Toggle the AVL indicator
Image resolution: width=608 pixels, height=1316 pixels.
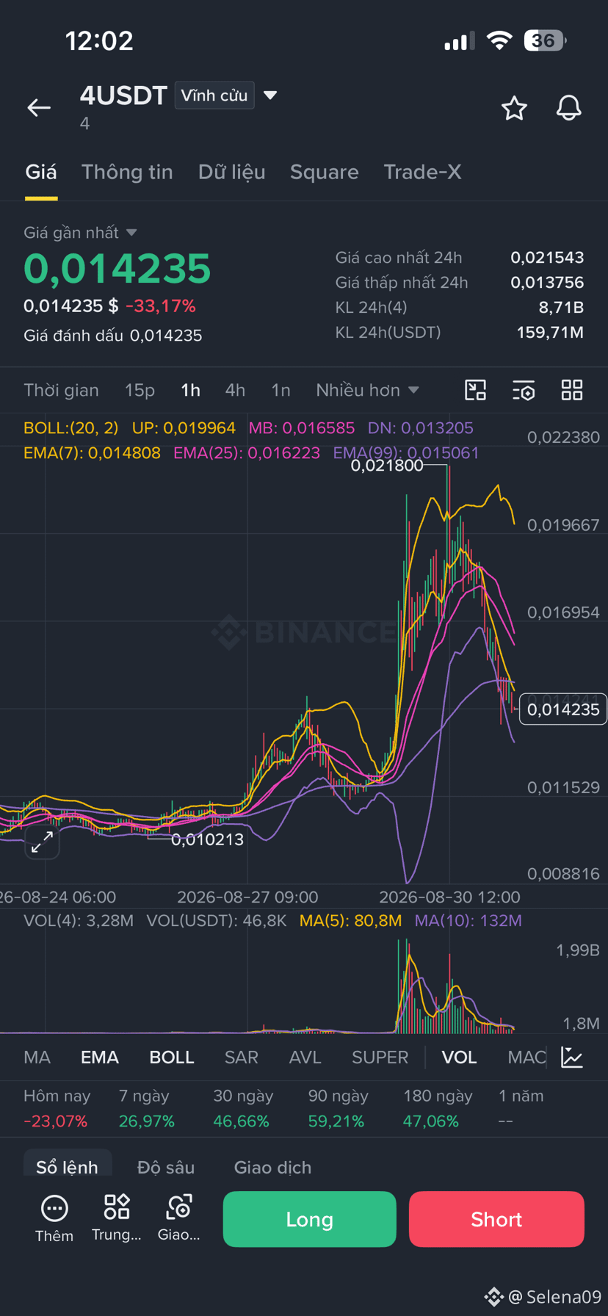click(x=305, y=1057)
